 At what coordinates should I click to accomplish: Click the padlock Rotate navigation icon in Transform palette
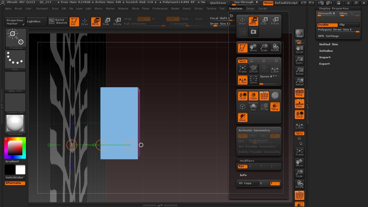point(275,48)
